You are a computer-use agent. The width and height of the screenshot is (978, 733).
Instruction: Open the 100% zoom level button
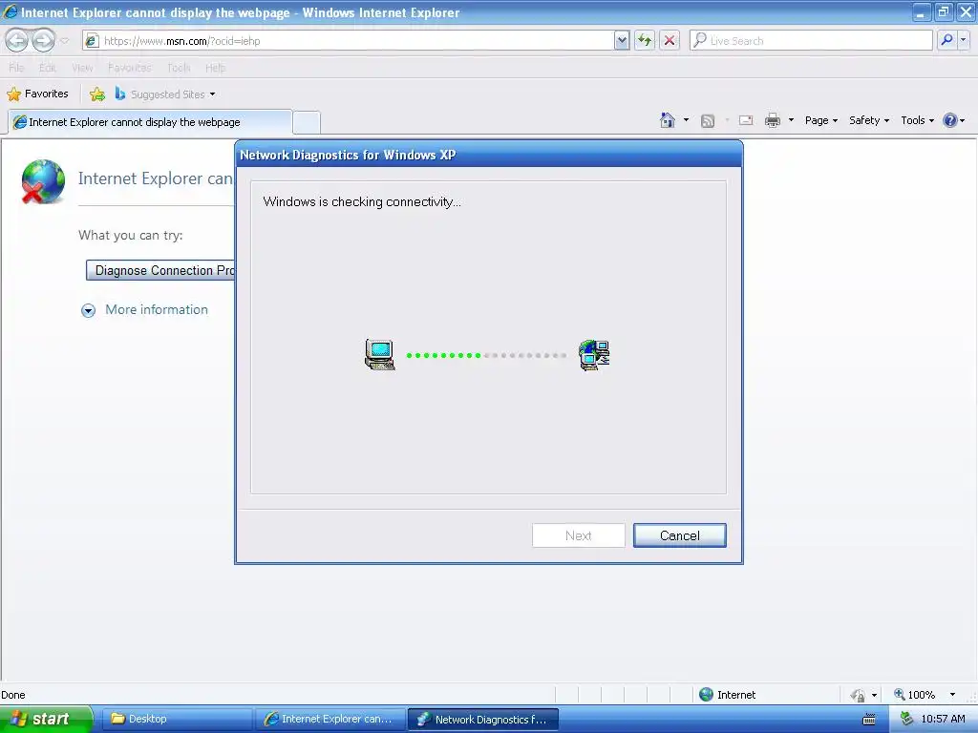[914, 695]
